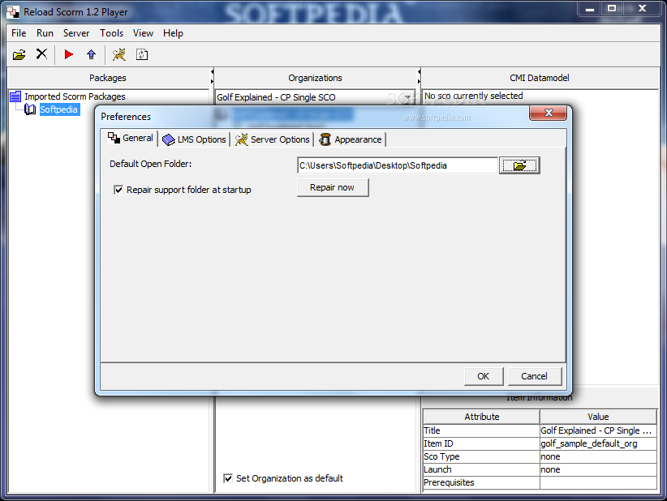Click the Golf Explained - CP Single value cell
Viewport: 667px width, 501px height.
point(598,430)
